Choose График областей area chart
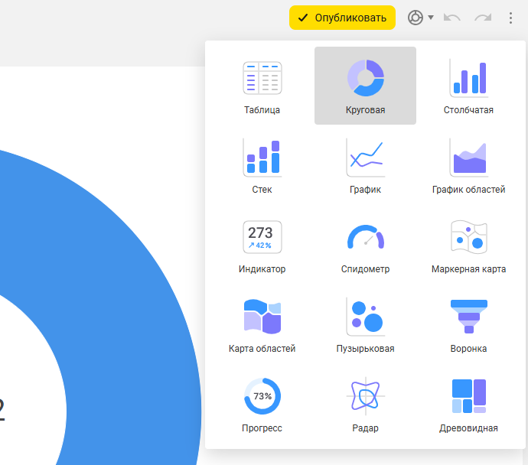Image resolution: width=528 pixels, height=465 pixels. tap(468, 165)
